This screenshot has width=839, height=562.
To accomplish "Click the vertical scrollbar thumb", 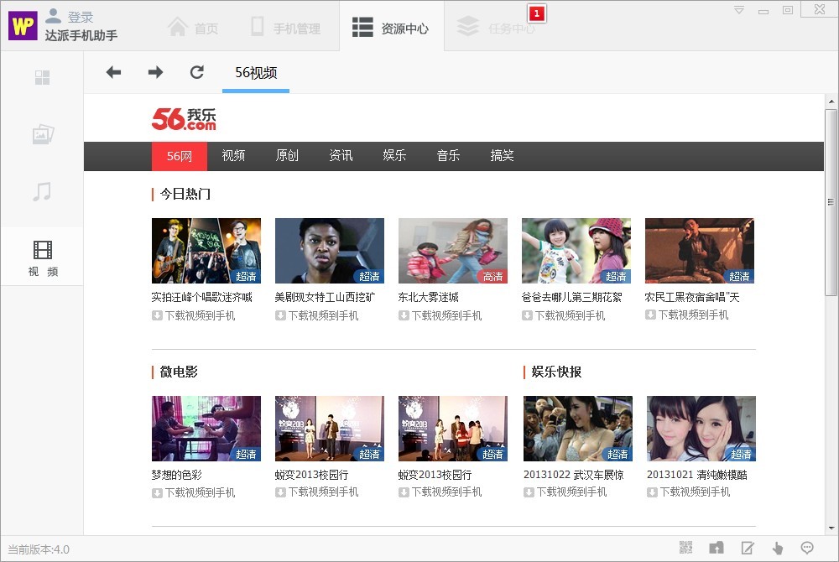I will click(831, 202).
